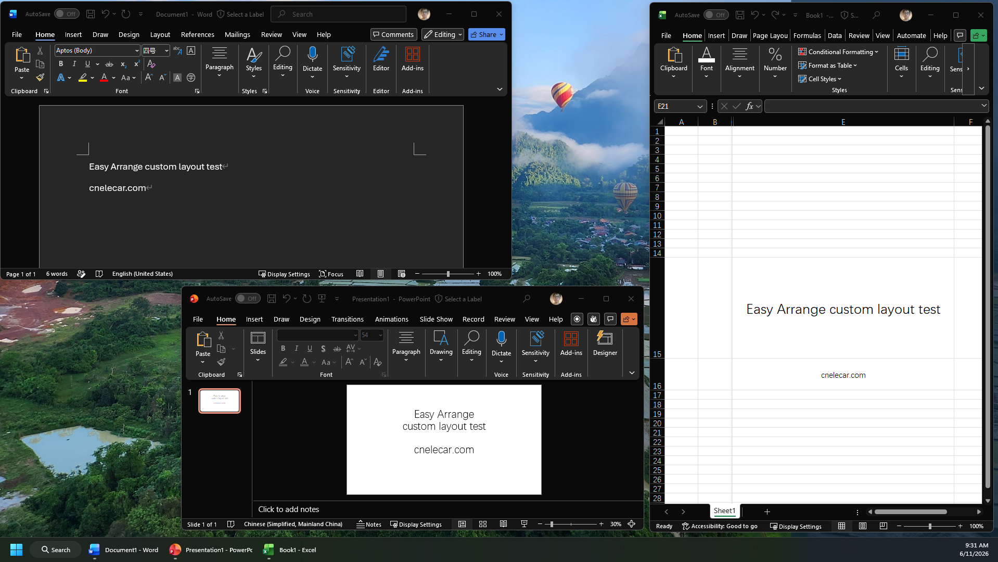Open Add-ins in PowerPoint ribbon
The height and width of the screenshot is (562, 998).
pyautogui.click(x=571, y=344)
